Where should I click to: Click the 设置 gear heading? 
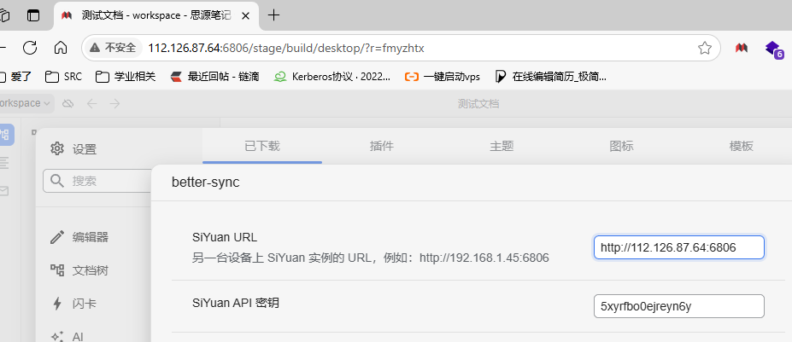(73, 148)
